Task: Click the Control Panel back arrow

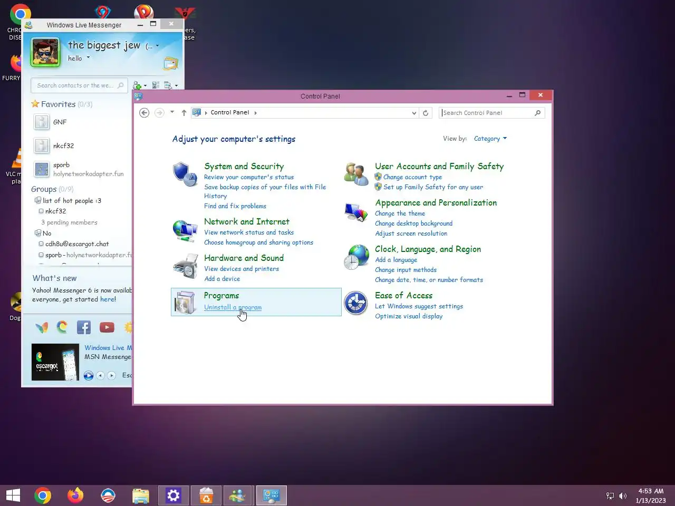Action: tap(144, 113)
